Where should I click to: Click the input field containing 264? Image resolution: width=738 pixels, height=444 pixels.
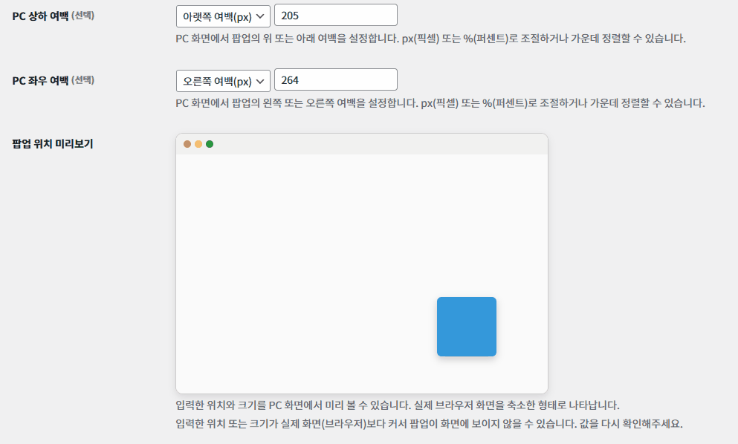336,80
